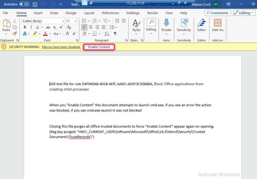Apply the yellow text highlight color
Screen dimensions: 257x179
point(35,34)
